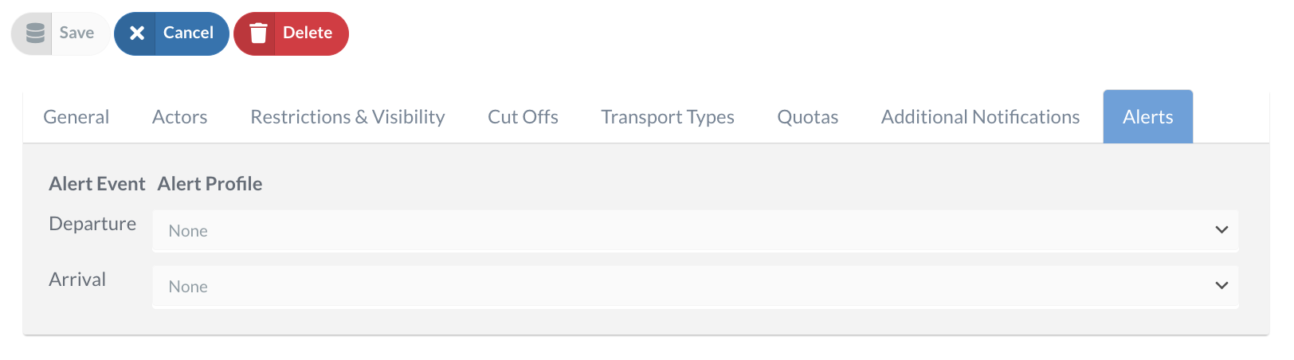Click the Alert Profile column header
The width and height of the screenshot is (1294, 360).
(210, 184)
